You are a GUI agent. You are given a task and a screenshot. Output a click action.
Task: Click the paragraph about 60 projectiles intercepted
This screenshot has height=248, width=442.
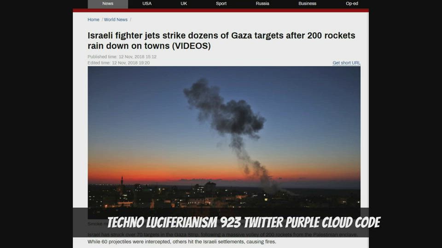click(182, 242)
